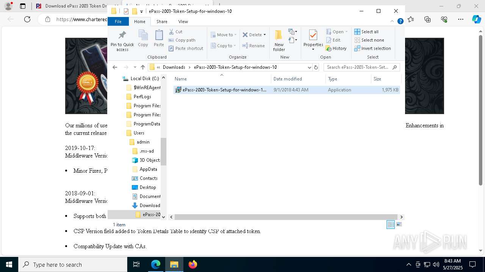Cut the selected file
The height and width of the screenshot is (272, 485).
175,32
